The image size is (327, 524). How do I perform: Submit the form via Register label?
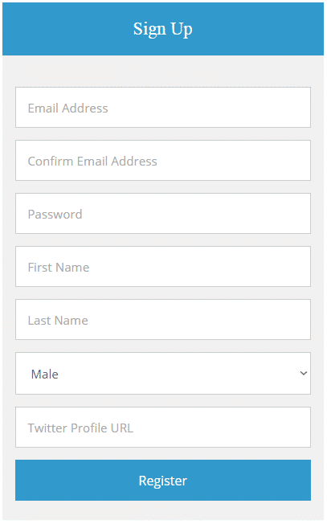coord(163,481)
